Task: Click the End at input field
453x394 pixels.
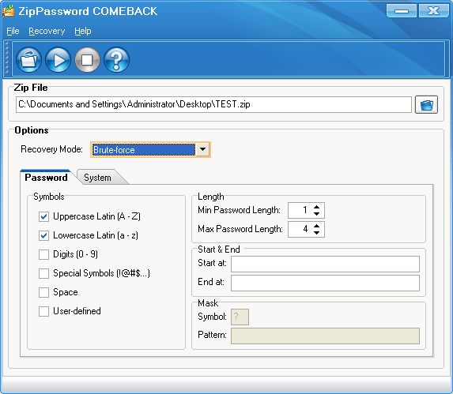Action: (325, 283)
